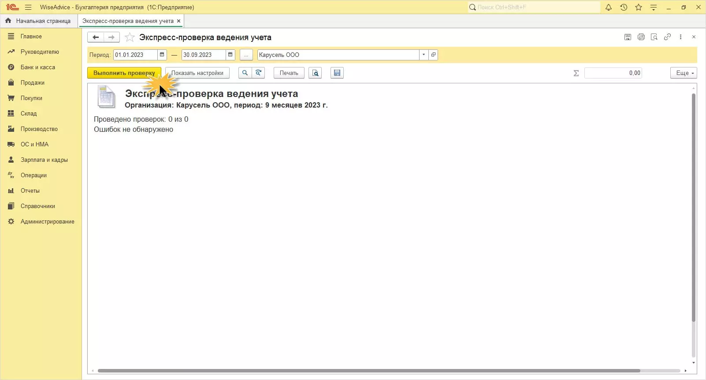Open the Банк и касса section
The width and height of the screenshot is (706, 380).
[38, 67]
